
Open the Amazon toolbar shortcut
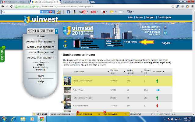(74, 12)
